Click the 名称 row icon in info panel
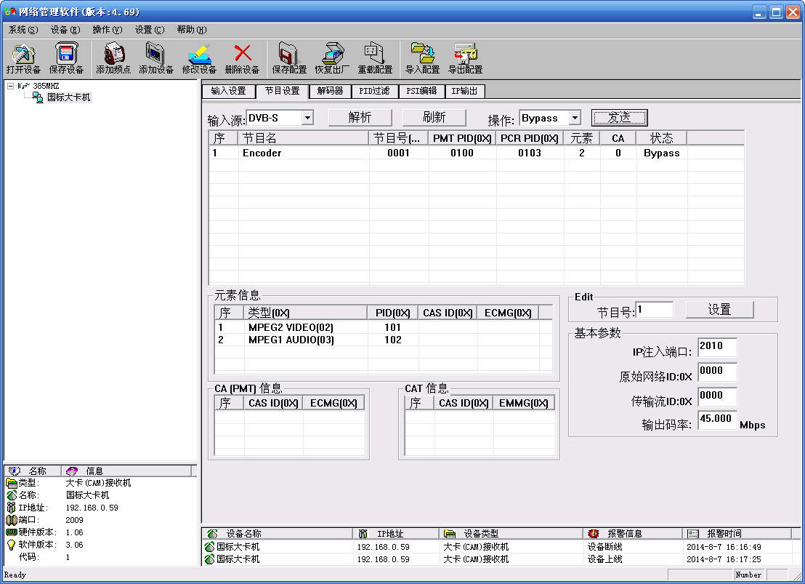The image size is (805, 584). pos(12,495)
